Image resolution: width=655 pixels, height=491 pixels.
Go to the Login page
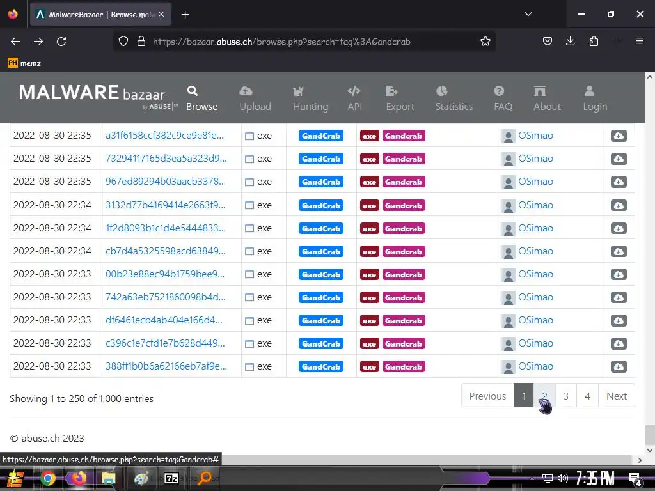point(595,98)
